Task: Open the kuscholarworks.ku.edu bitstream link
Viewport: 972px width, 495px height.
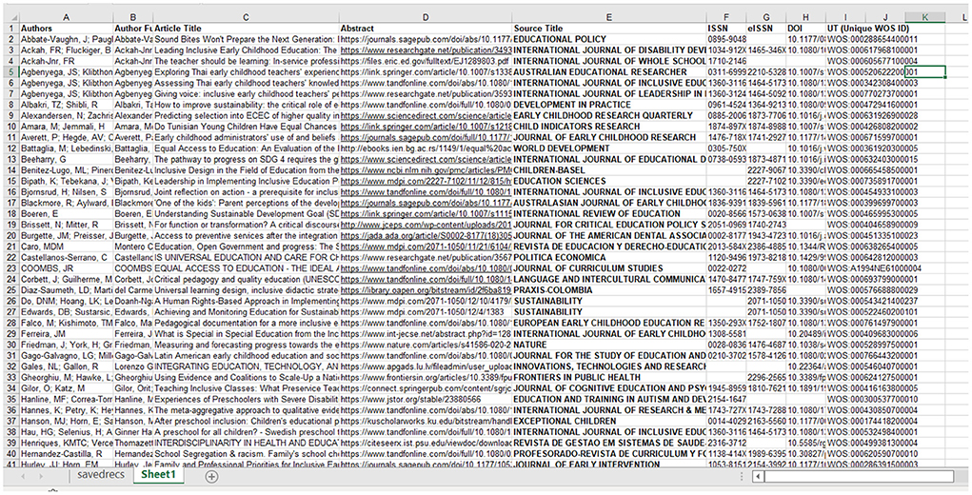Action: pyautogui.click(x=426, y=421)
